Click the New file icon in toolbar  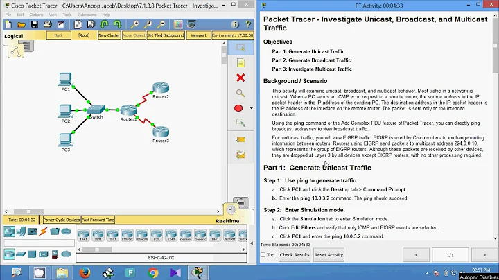click(8, 24)
